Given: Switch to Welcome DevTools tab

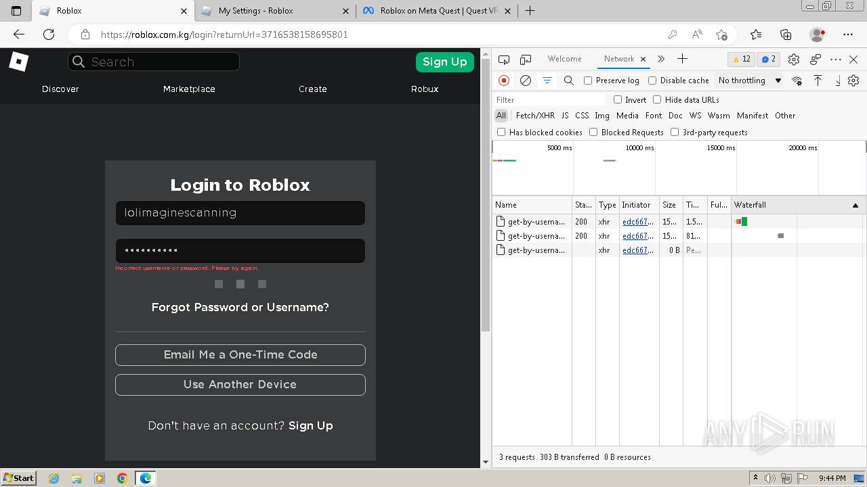Looking at the screenshot, I should pyautogui.click(x=565, y=59).
